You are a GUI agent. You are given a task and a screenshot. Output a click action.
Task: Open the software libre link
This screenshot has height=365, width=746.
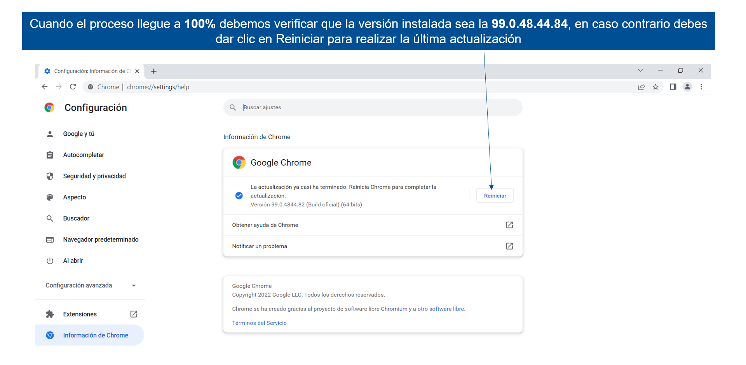[x=446, y=309]
